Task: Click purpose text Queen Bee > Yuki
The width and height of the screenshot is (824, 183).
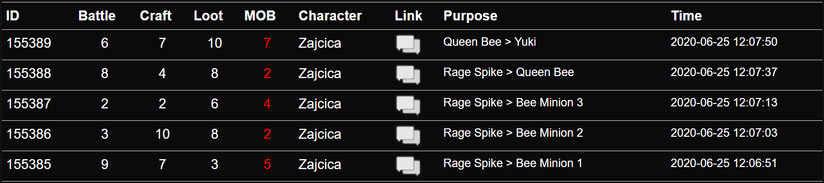Action: pos(490,42)
